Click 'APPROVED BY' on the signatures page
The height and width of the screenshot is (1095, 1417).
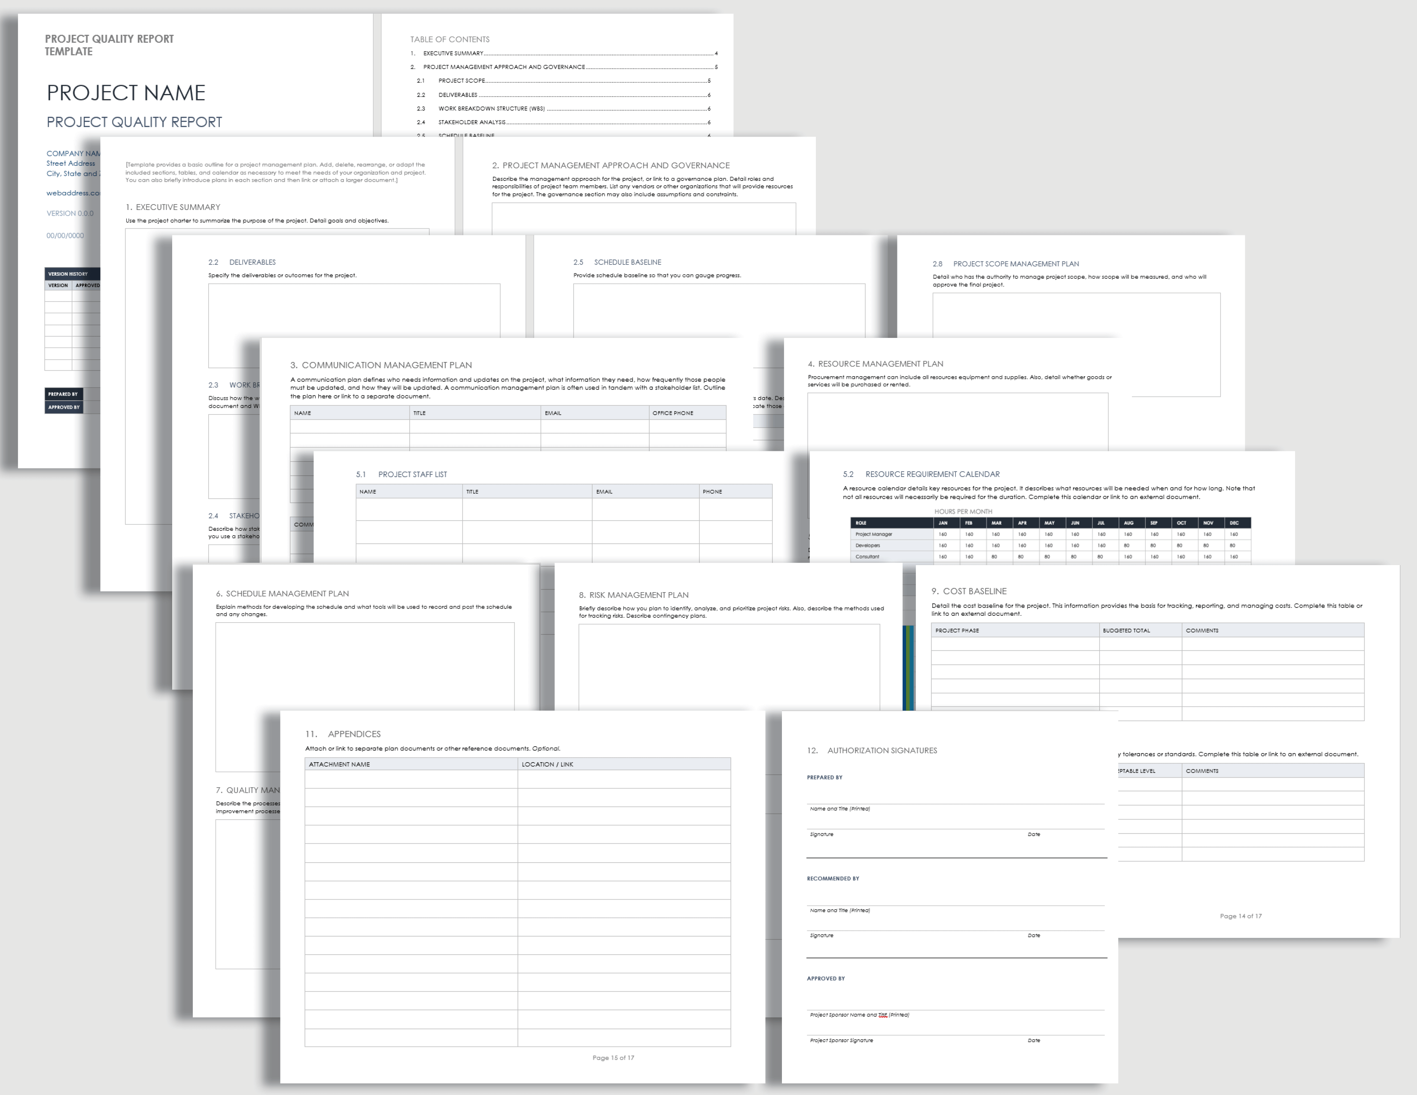[825, 978]
